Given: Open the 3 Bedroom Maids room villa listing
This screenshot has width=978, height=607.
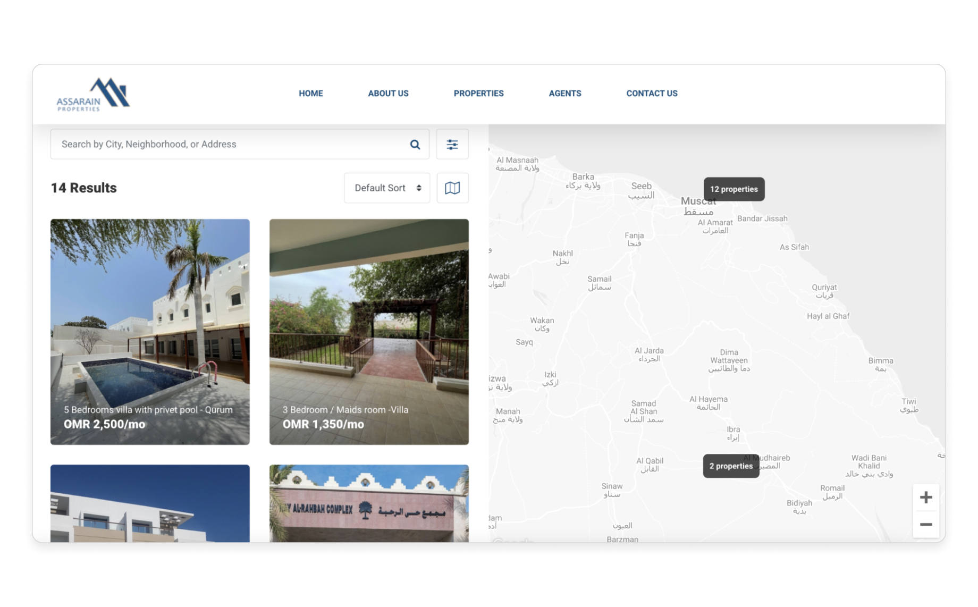Looking at the screenshot, I should coord(369,319).
